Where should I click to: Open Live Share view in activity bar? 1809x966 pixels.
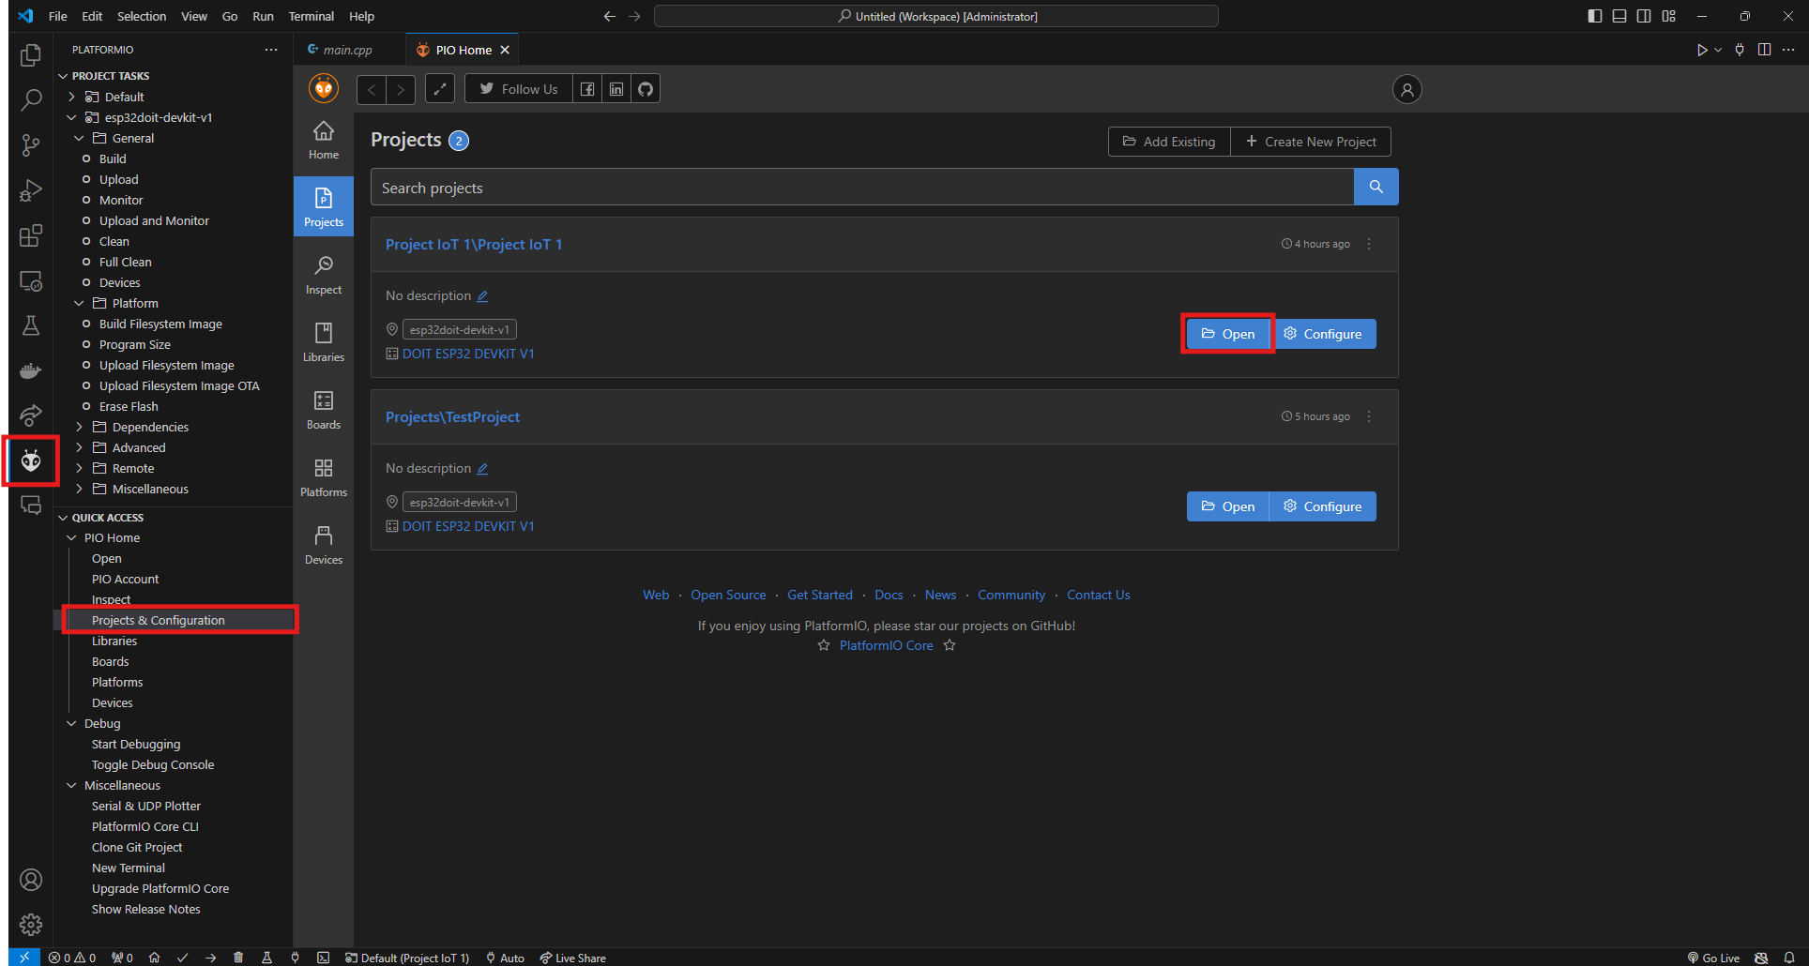(x=31, y=415)
